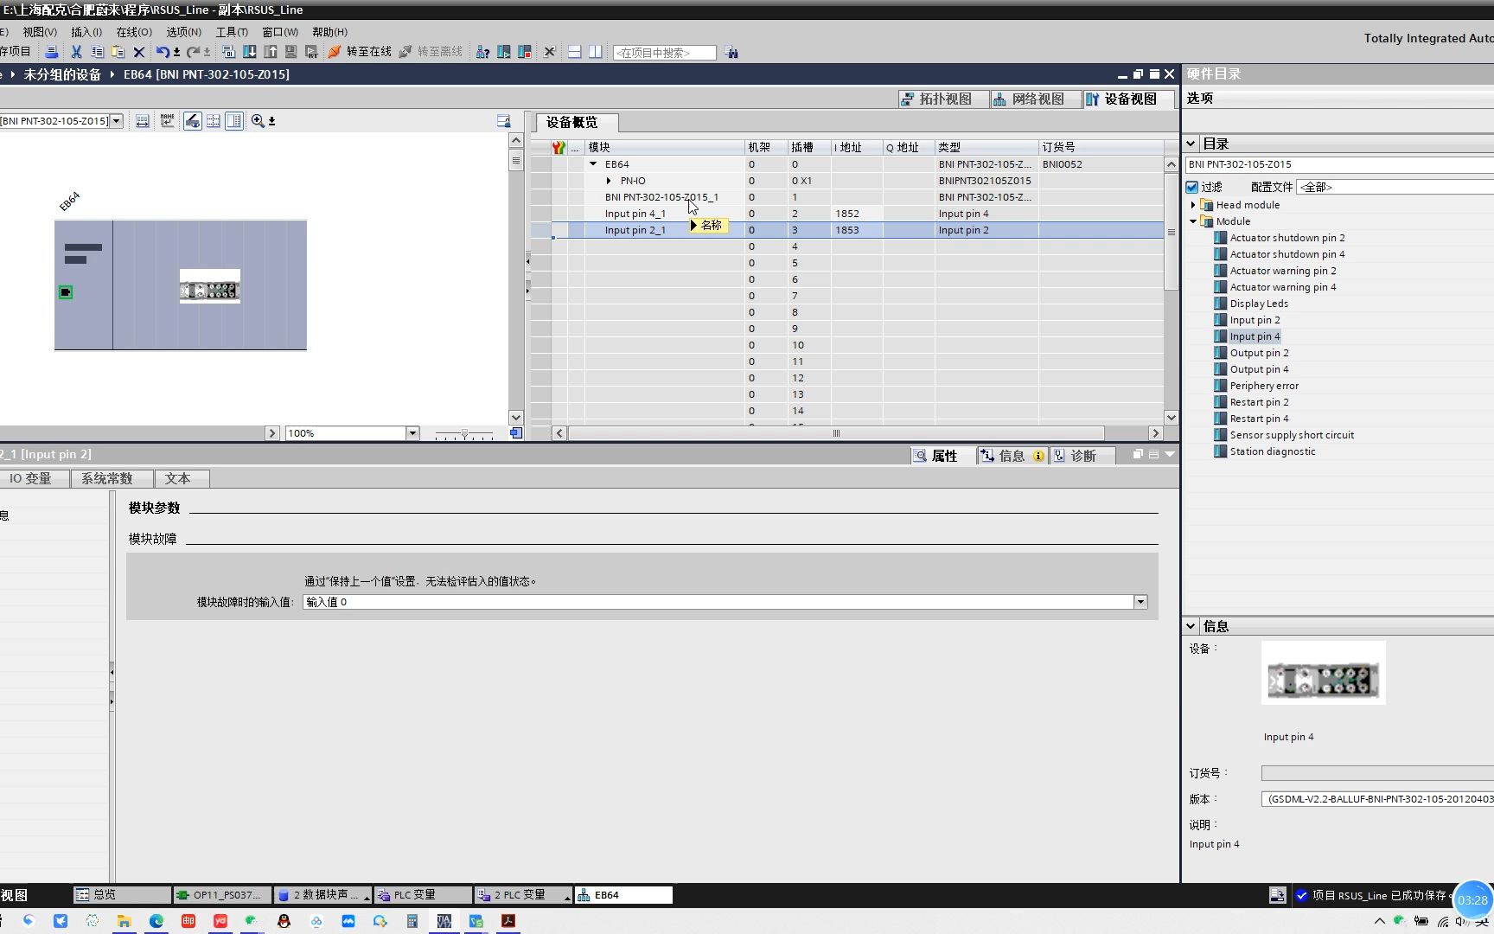Click the first icon right of device dropdown
This screenshot has height=934, width=1494.
[x=143, y=121]
